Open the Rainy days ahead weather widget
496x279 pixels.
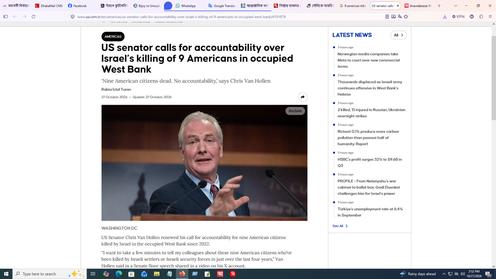click(418, 274)
